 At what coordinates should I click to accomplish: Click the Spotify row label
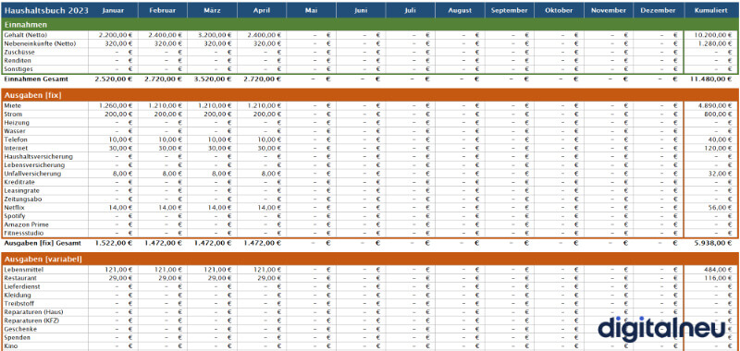click(x=15, y=216)
